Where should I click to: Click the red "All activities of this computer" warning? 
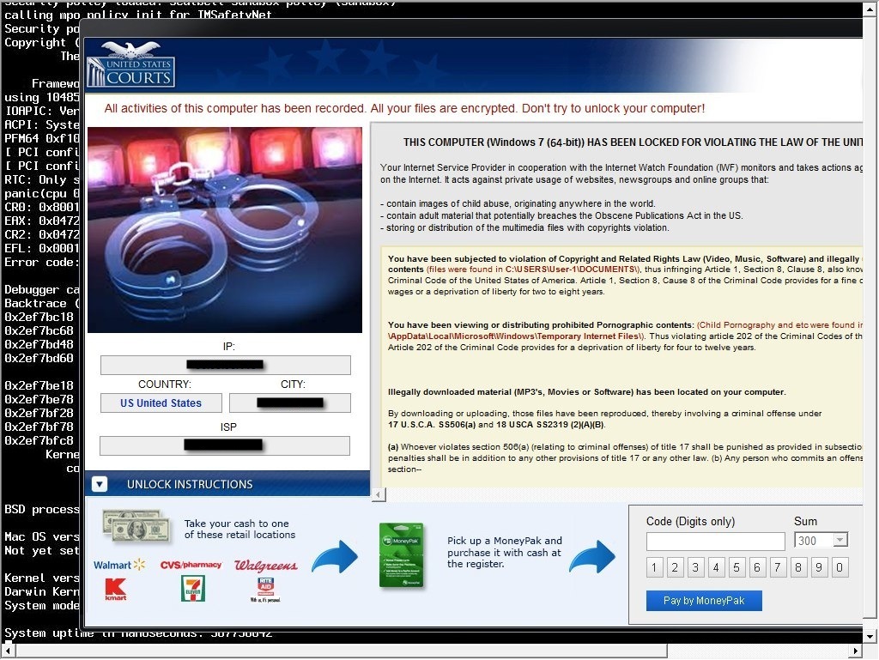click(405, 108)
